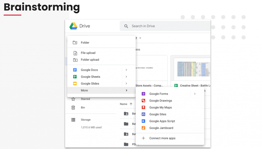Click the File upload icon
262x149 pixels.
click(x=75, y=53)
